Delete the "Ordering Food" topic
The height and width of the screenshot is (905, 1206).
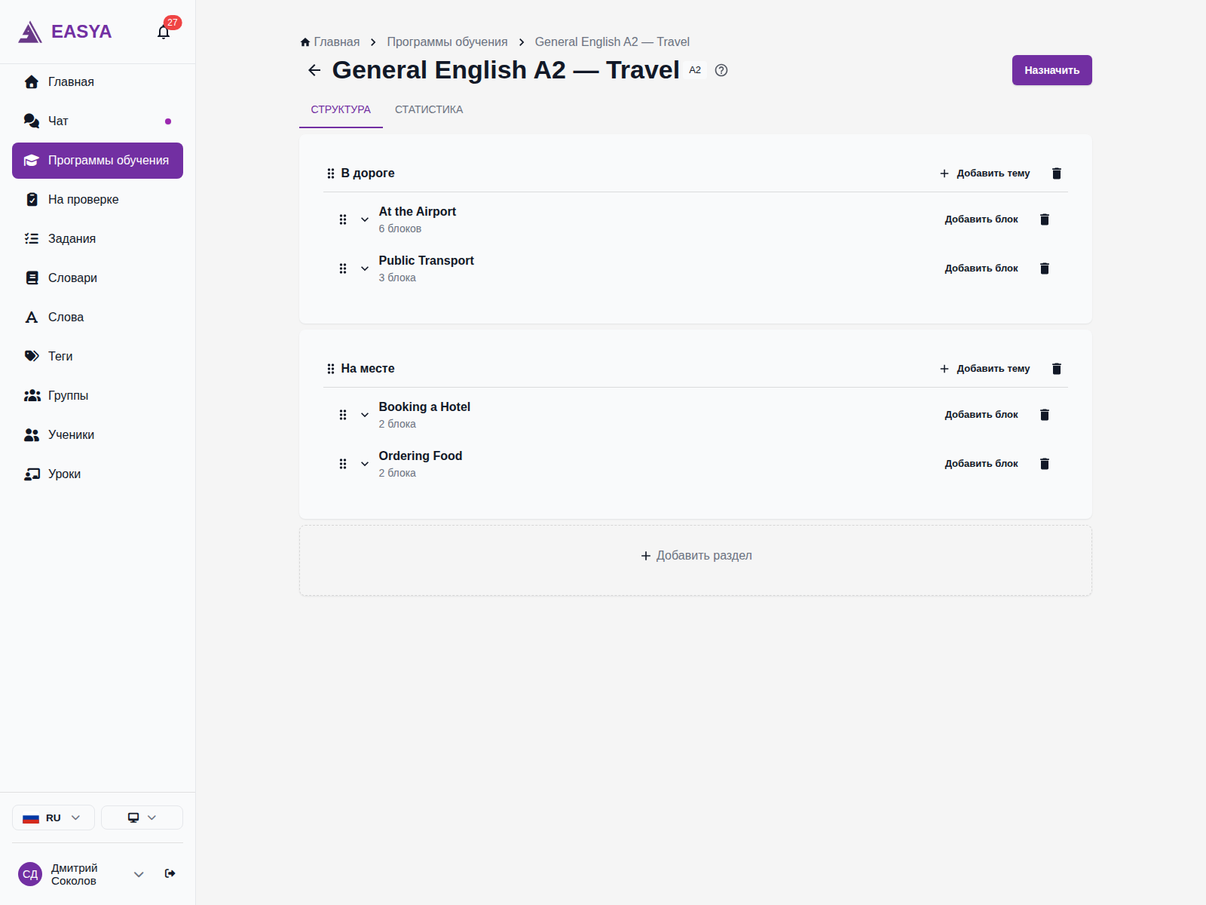(x=1045, y=464)
